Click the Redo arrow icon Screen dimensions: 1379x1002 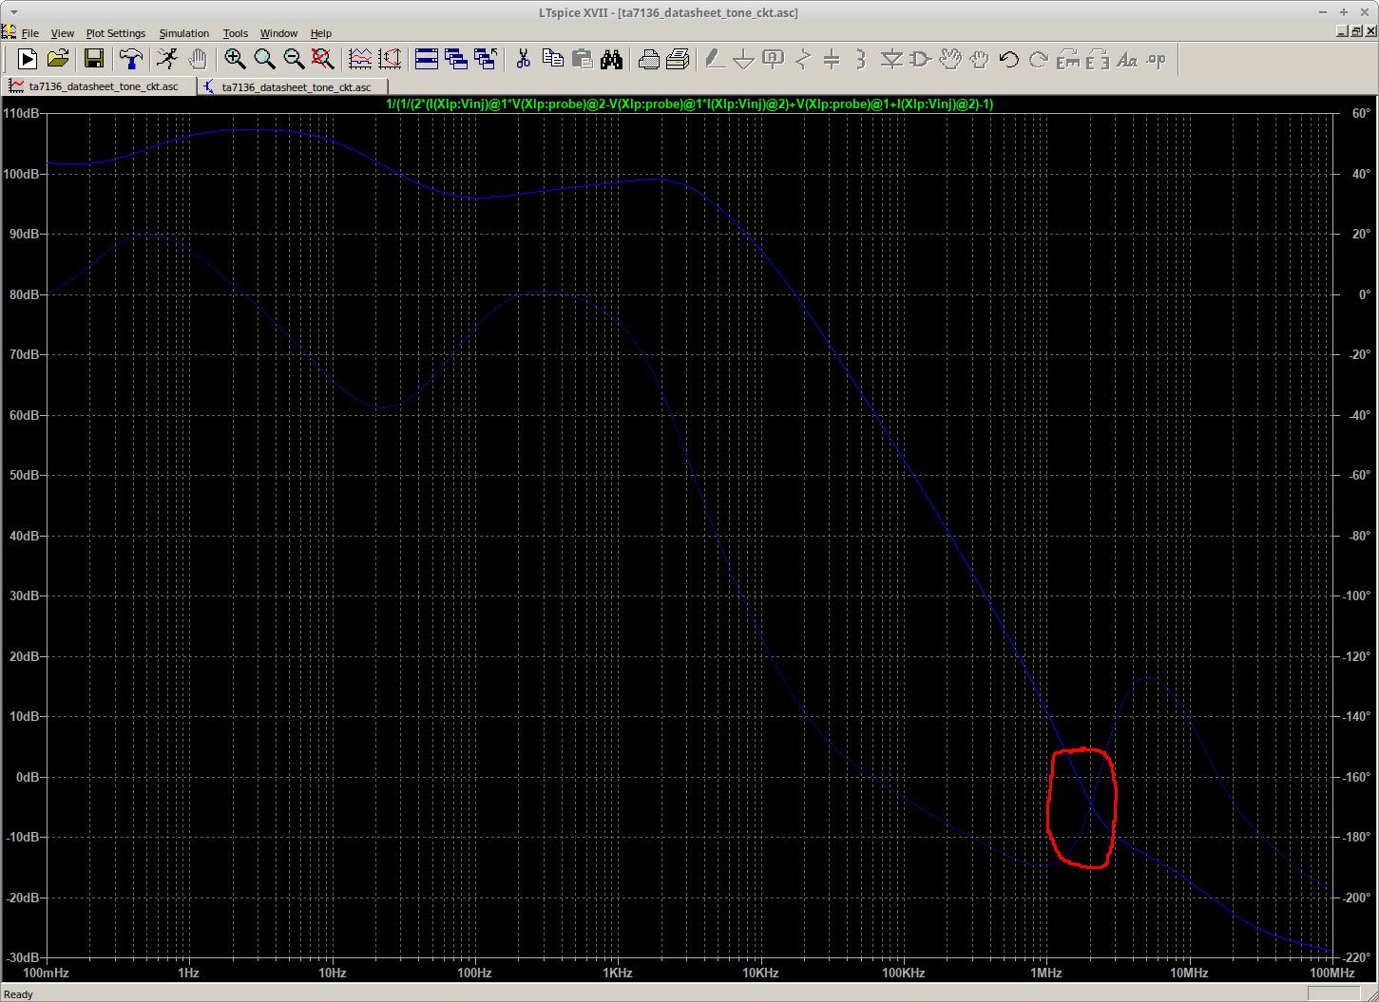pos(1039,60)
